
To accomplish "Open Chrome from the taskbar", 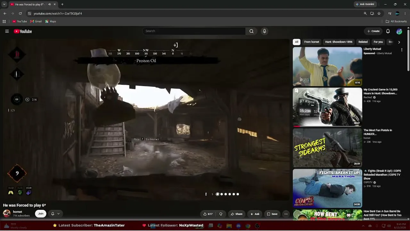I will (x=248, y=226).
